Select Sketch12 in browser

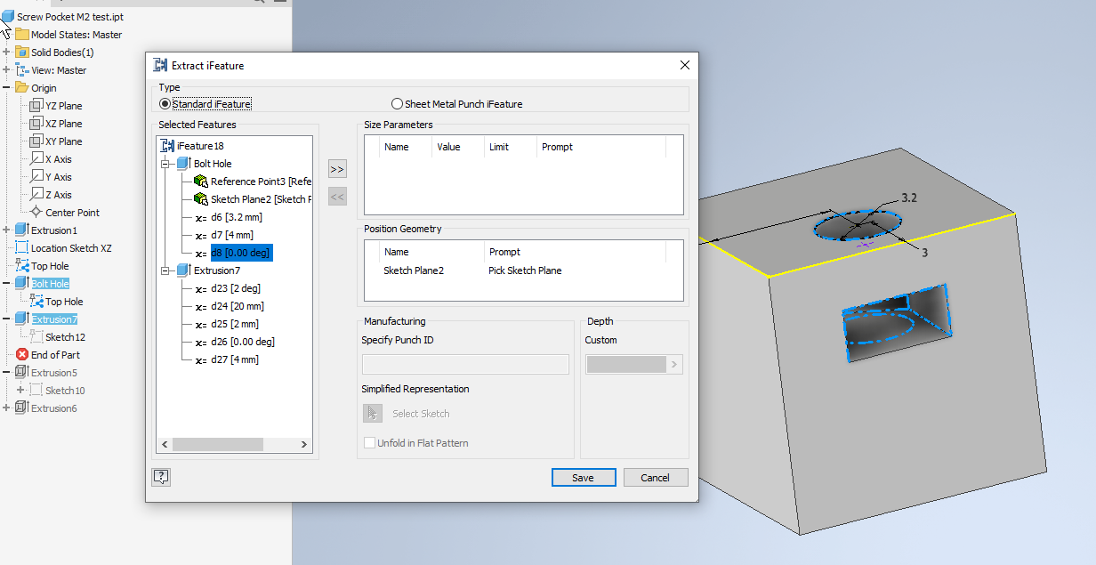[66, 337]
